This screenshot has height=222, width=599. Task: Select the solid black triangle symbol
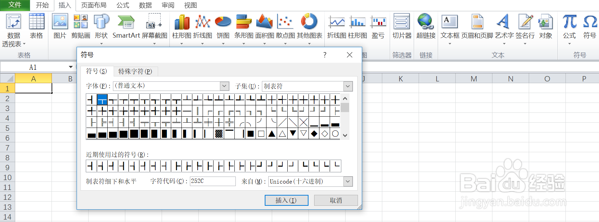(272, 134)
